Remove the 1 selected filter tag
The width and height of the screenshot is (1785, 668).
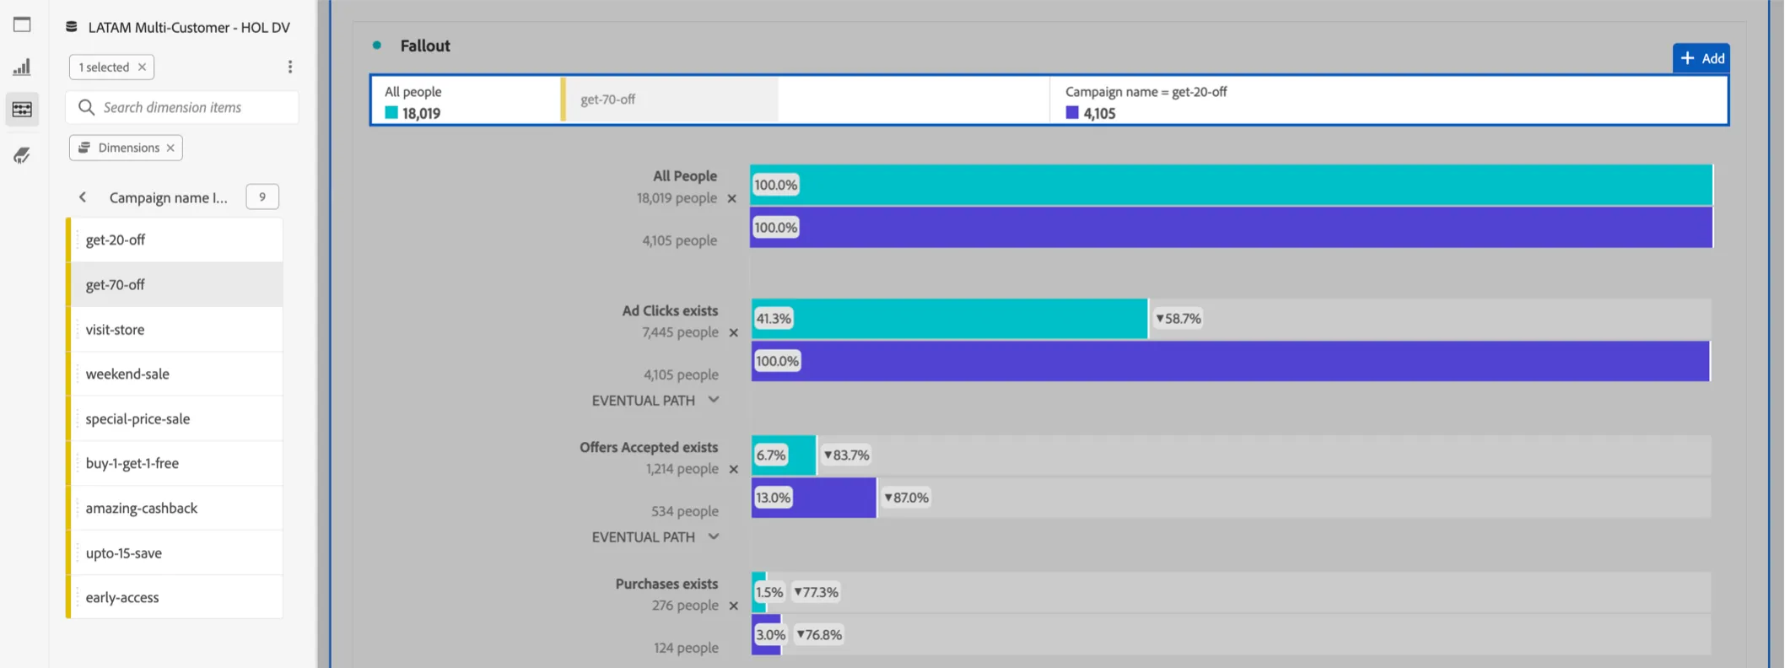(142, 67)
